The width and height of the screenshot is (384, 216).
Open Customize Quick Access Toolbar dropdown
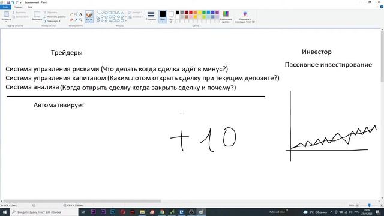[x=20, y=2]
